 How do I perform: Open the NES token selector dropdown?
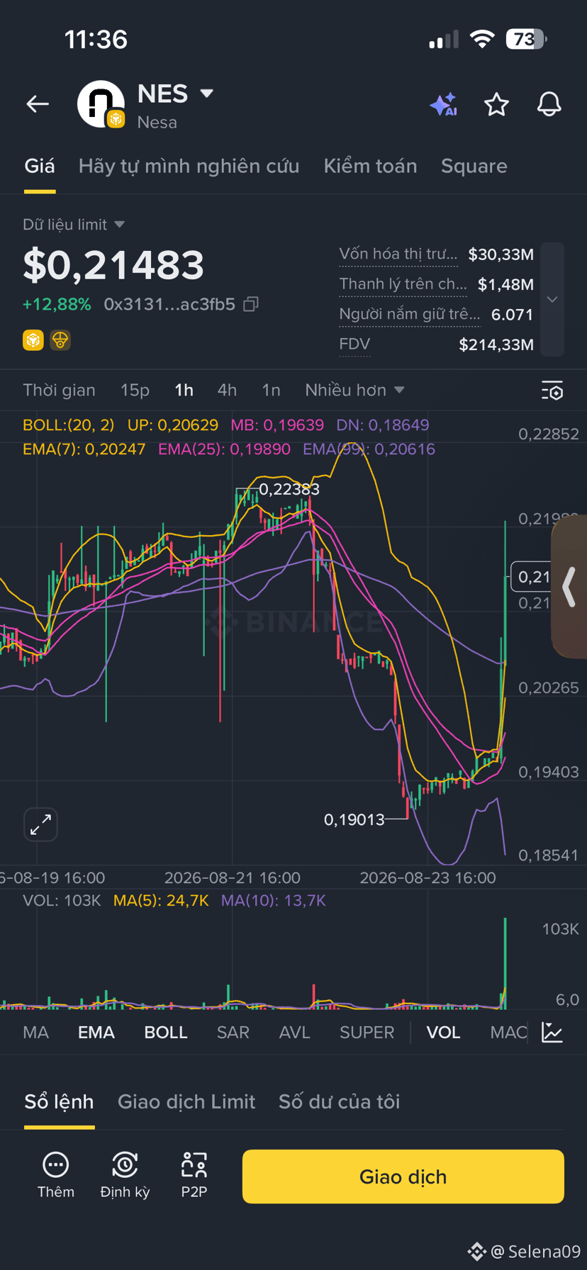[x=206, y=94]
